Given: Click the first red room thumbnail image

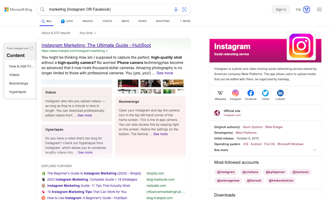Looking at the screenshot, I should pyautogui.click(x=128, y=83).
